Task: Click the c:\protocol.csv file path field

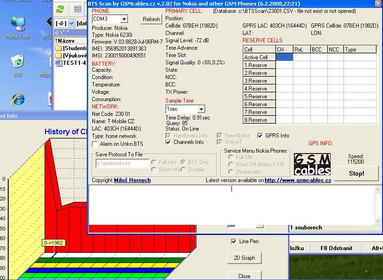Action: (x=122, y=163)
